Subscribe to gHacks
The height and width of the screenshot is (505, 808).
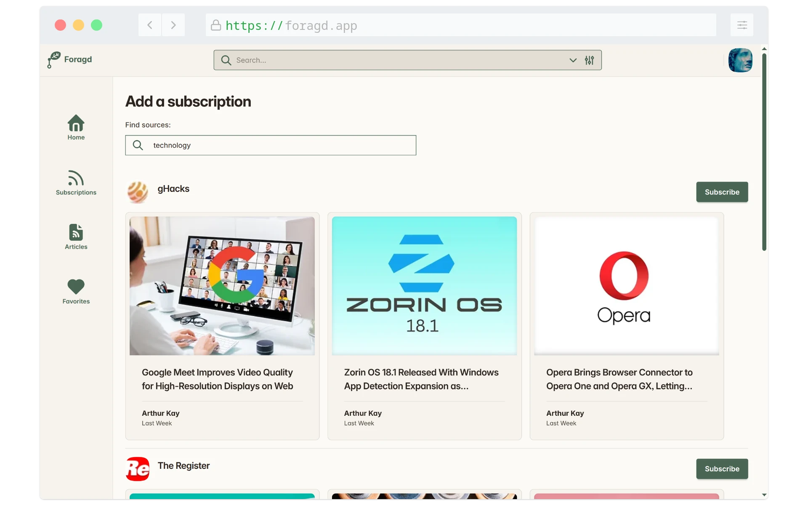point(722,192)
